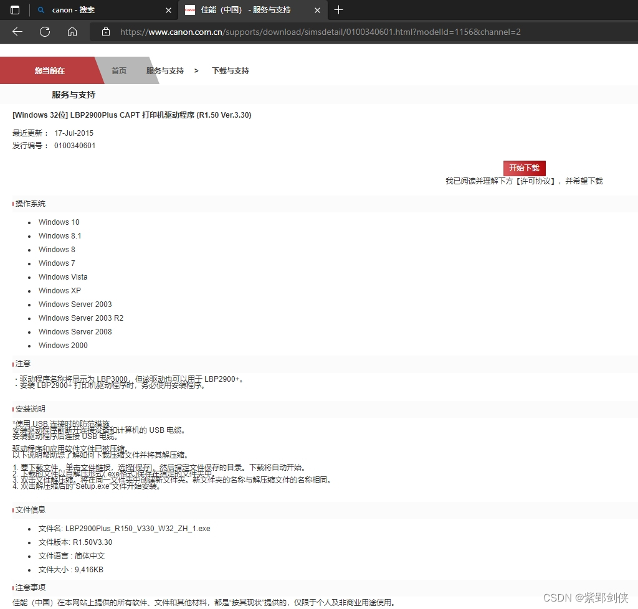Open the 服务与支持 breadcrumb link

tap(164, 70)
